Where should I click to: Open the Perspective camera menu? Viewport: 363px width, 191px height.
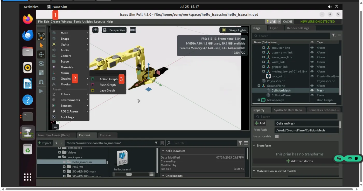[114, 30]
